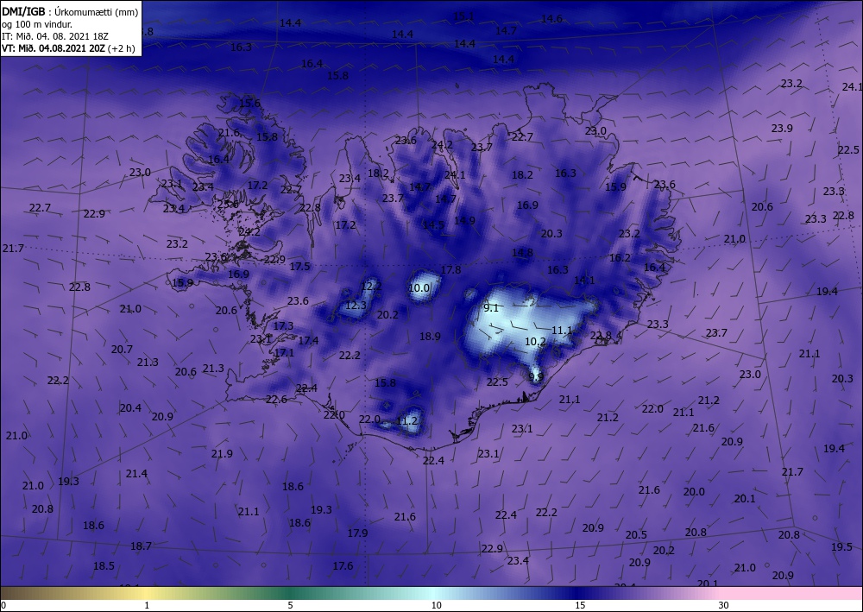Screen dimensions: 863x612
Task: Click the 11.1 value label
Action: pyautogui.click(x=562, y=331)
